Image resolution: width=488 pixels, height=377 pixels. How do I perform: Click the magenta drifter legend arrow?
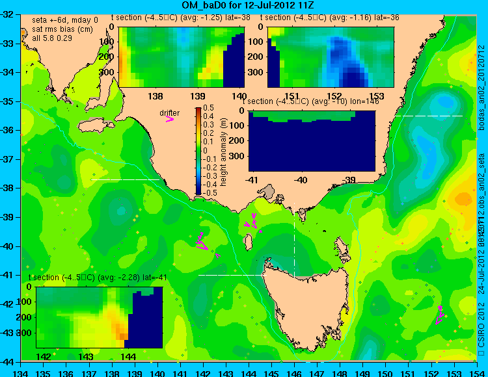coord(170,120)
